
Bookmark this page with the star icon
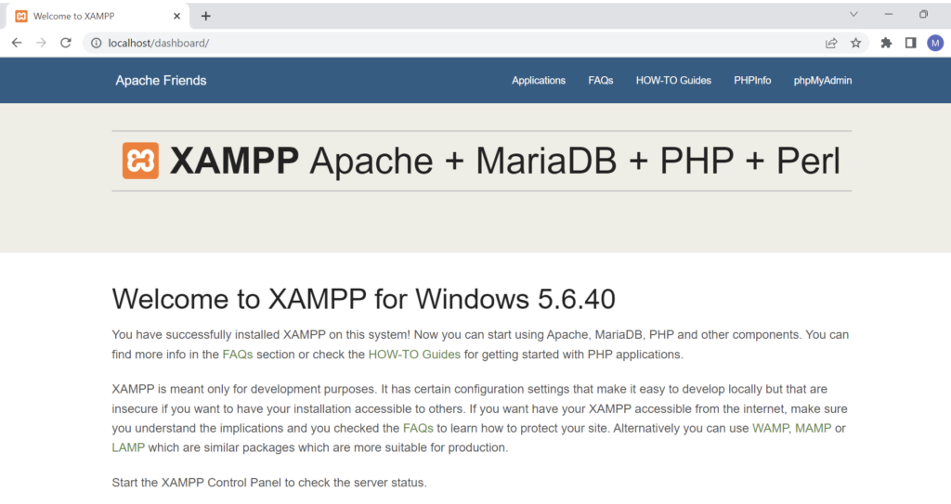(x=855, y=43)
